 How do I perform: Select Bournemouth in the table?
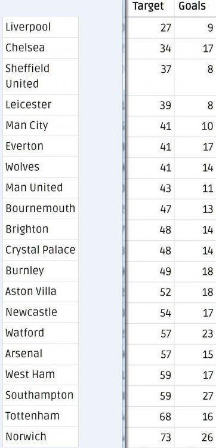pyautogui.click(x=40, y=208)
